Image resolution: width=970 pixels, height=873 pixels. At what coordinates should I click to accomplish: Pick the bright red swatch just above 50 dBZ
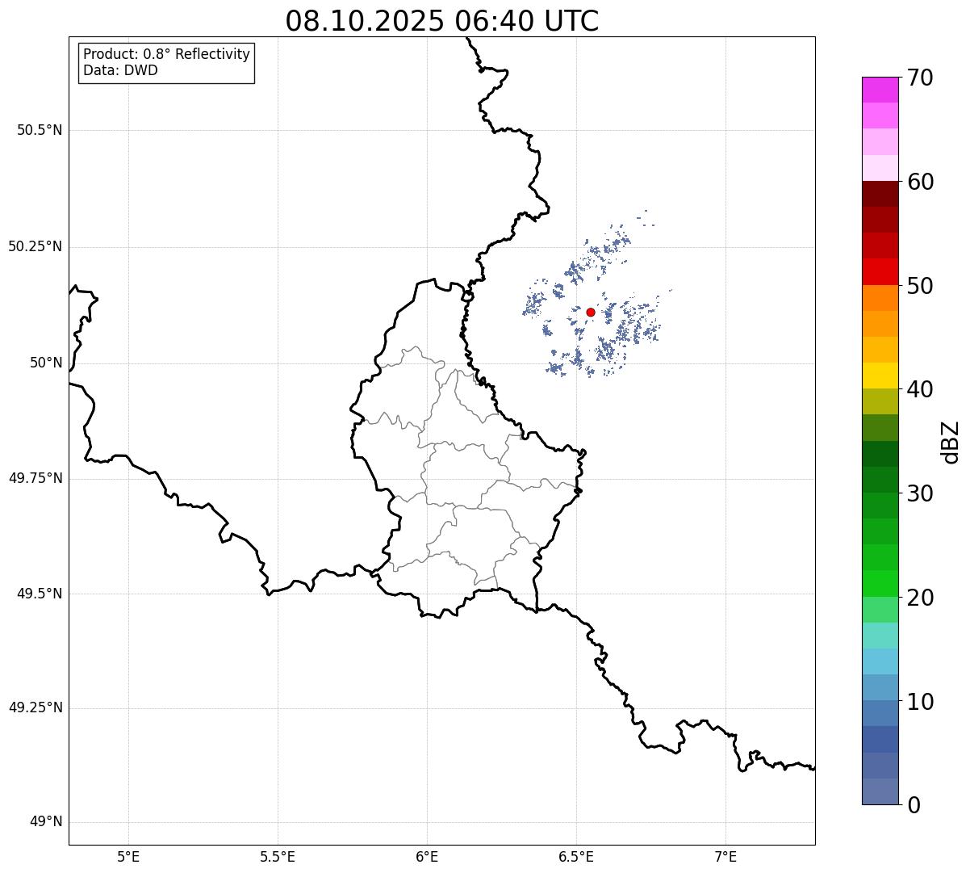tap(880, 271)
